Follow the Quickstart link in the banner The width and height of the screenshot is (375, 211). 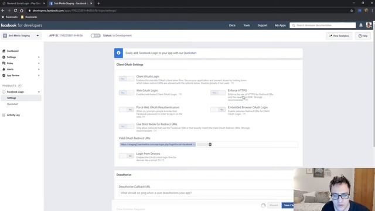click(x=190, y=53)
